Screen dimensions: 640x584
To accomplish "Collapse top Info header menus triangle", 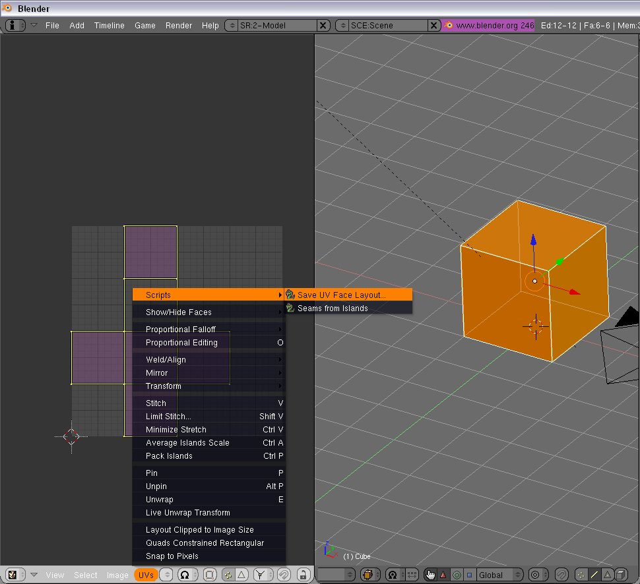I will pos(34,25).
